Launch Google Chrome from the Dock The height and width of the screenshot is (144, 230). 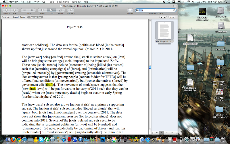[x=19, y=139]
